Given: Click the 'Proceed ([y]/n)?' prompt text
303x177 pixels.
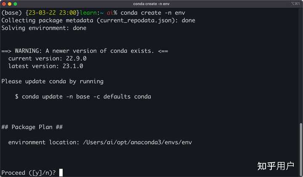Looking at the screenshot, I should pyautogui.click(x=29, y=172).
